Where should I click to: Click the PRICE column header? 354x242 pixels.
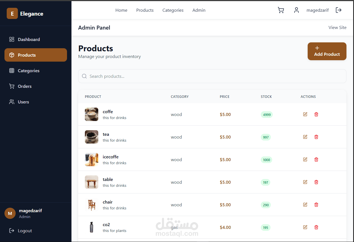point(225,97)
